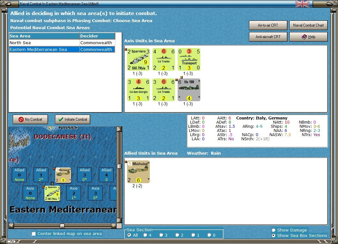Viewport: 338px width, 244px height.
Task: Click the NAtt value 10 in stats panel
Action: (x=287, y=122)
